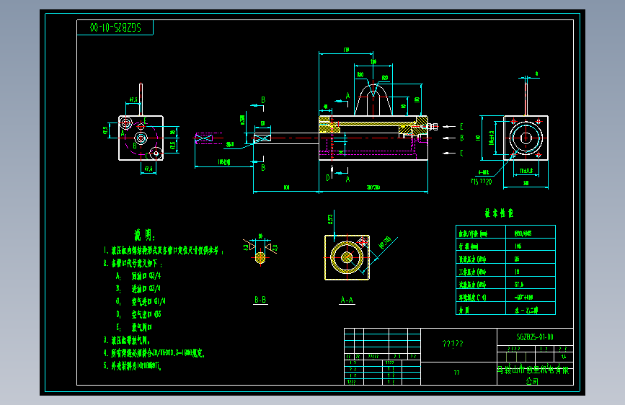The width and height of the screenshot is (625, 405).
Task: Select the SGZB25-01-00 text in title block
Action: (535, 337)
